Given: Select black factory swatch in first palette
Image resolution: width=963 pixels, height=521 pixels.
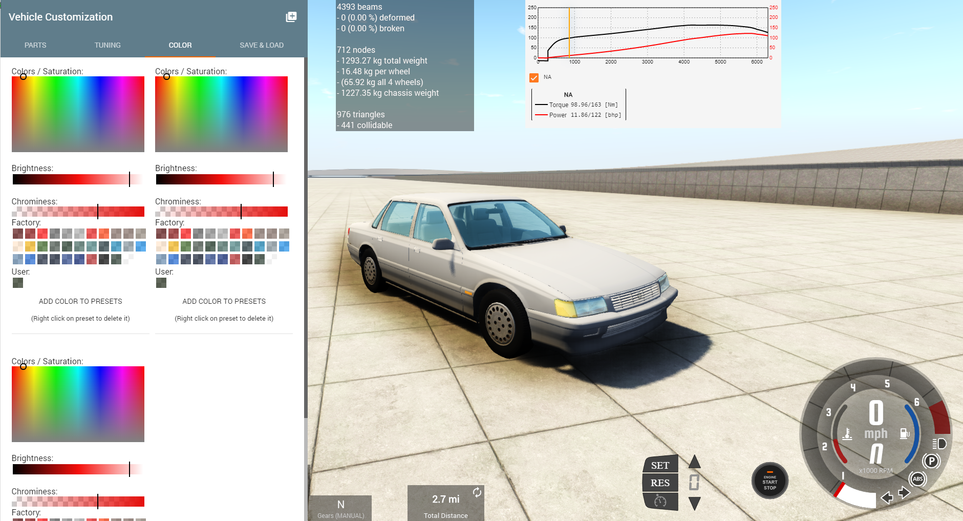Looking at the screenshot, I should [x=104, y=259].
